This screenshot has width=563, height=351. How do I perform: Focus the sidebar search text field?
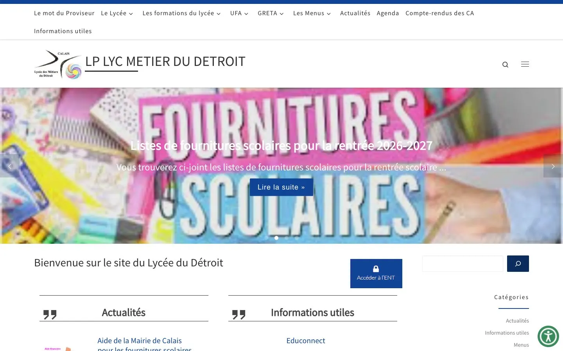[x=463, y=264]
